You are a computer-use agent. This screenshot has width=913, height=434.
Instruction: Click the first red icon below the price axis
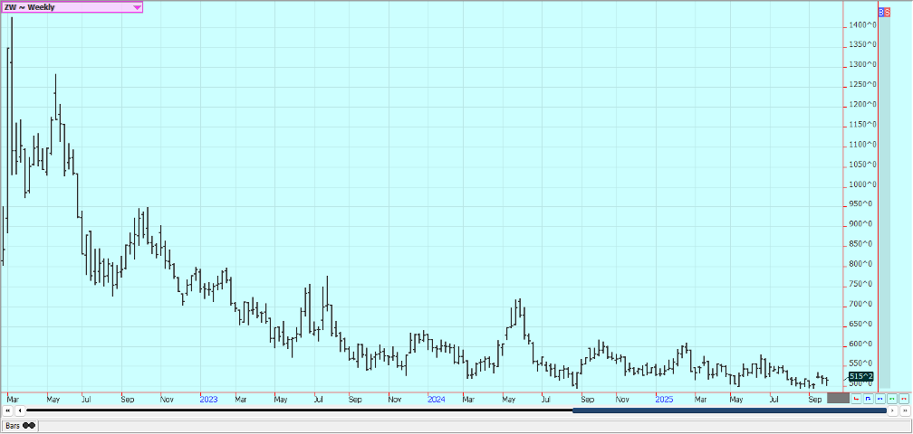(856, 399)
